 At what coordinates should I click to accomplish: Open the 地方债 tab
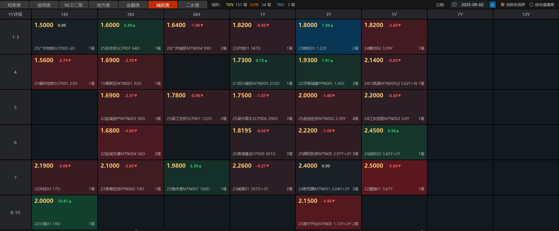[x=103, y=5]
